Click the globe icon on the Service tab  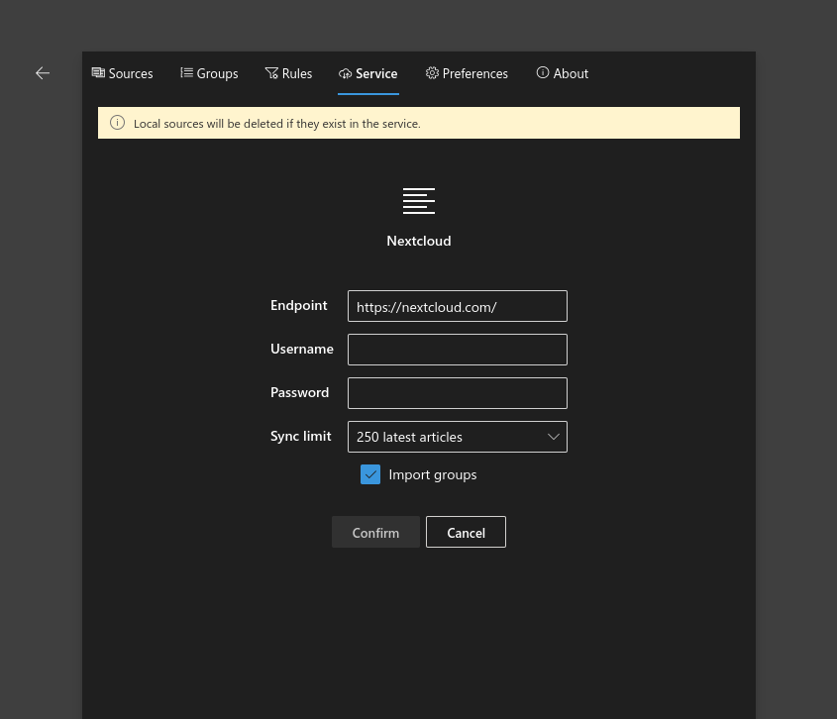(x=344, y=72)
